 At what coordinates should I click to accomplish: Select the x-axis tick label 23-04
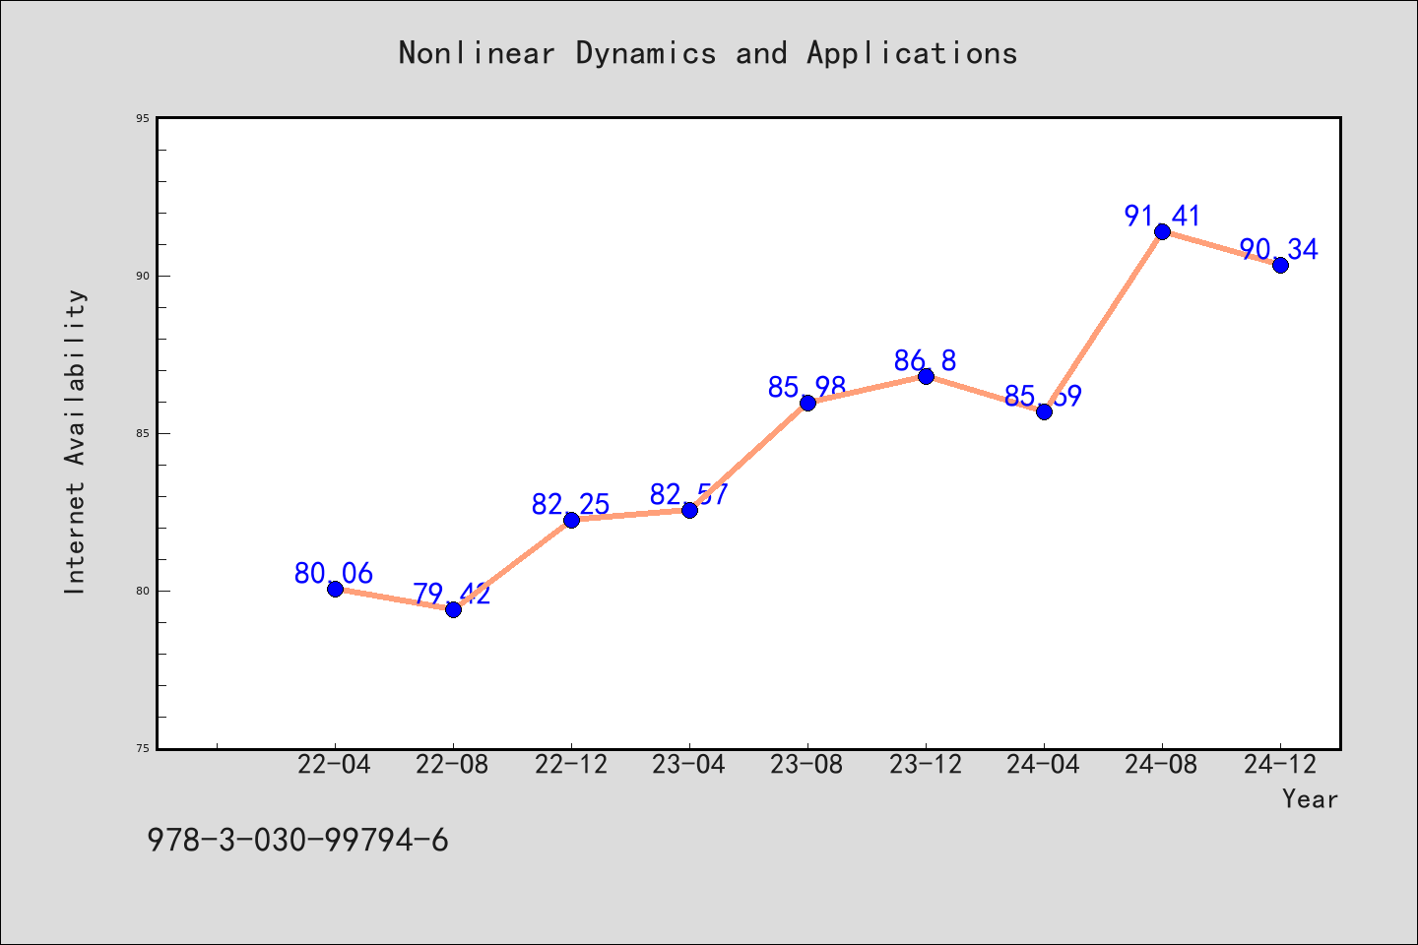tap(689, 765)
